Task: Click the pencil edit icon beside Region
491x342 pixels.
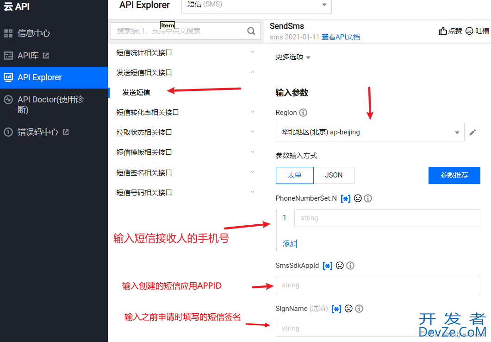Action: [472, 132]
